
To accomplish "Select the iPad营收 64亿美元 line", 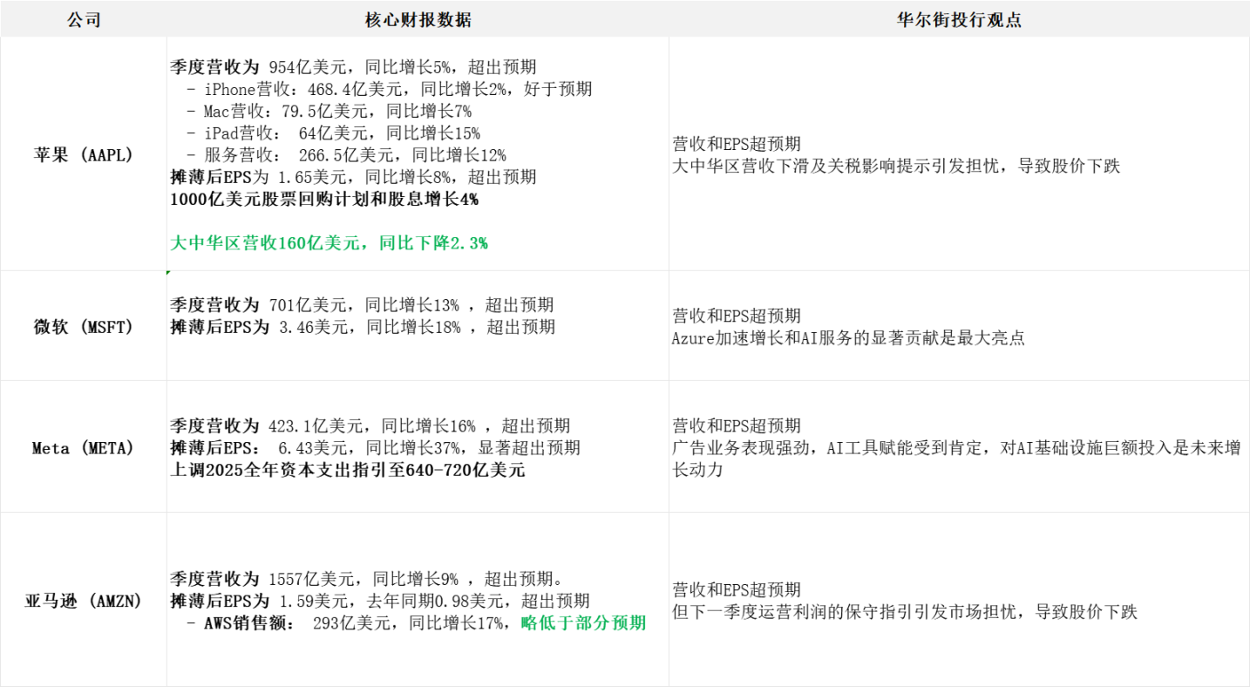I will point(333,133).
